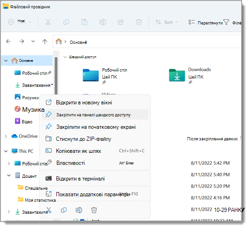This screenshot has width=249, height=229.
Task: Click the Copy icon in the top toolbar
Action: tap(66, 22)
